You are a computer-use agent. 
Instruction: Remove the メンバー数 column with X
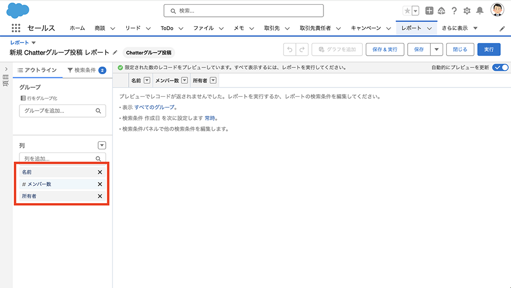click(x=100, y=184)
